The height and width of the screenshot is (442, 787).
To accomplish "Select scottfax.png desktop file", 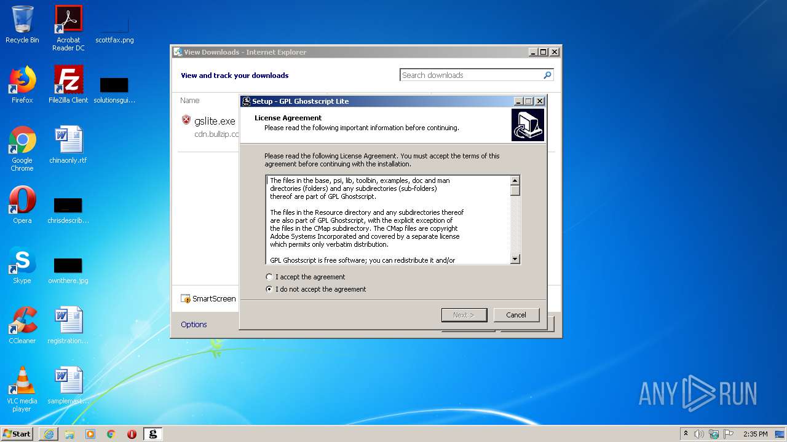I will pyautogui.click(x=114, y=28).
